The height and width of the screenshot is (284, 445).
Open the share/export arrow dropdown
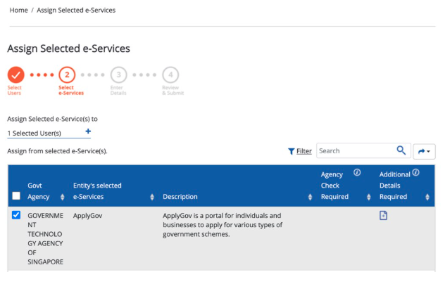[424, 151]
